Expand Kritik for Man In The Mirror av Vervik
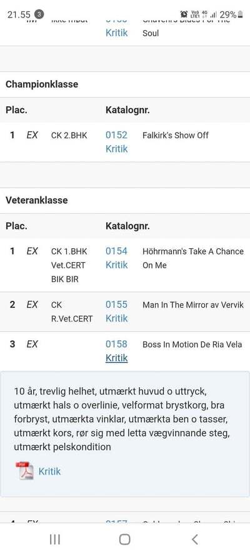This screenshot has width=250, height=556. coord(116,318)
